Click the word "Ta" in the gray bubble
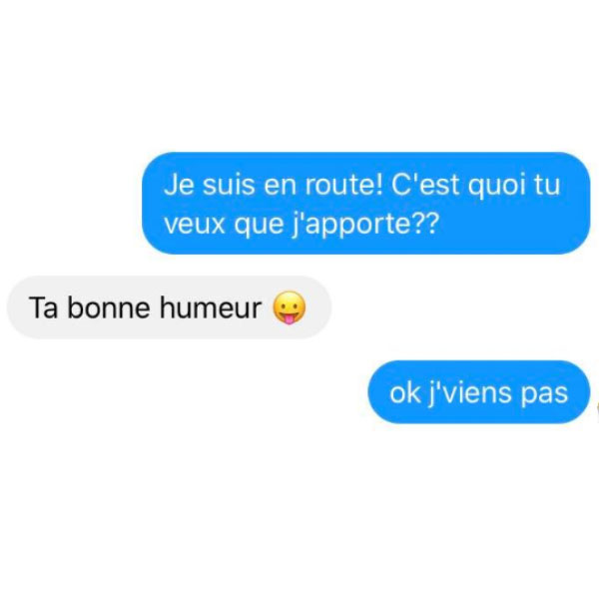This screenshot has height=599, width=599. 44,307
